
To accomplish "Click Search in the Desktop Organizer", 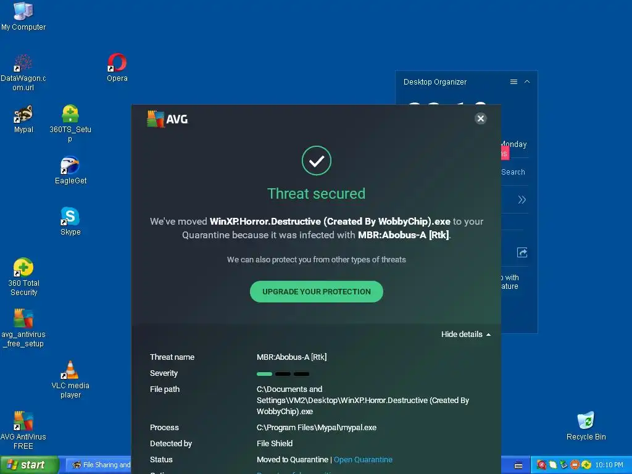I will 513,172.
